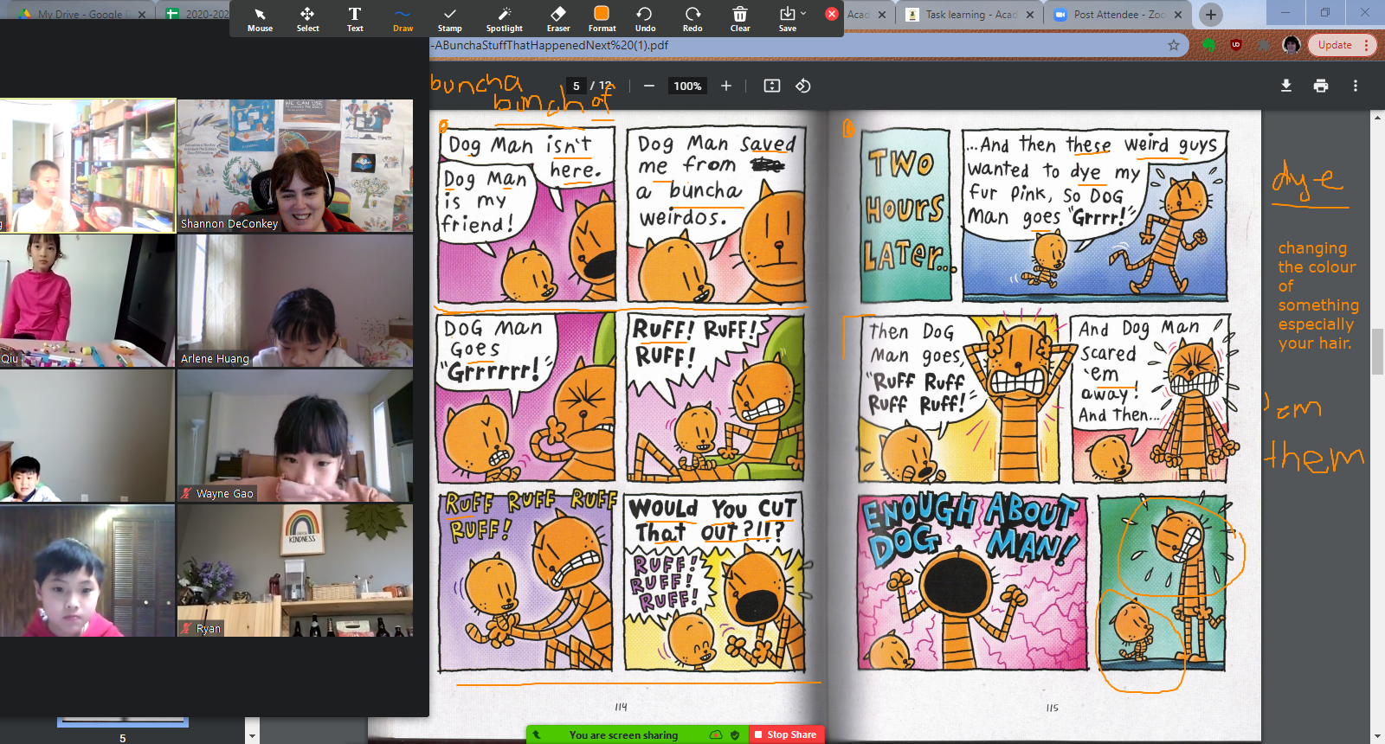The image size is (1385, 744).
Task: Select the Mouse tool in Zoom annotation bar
Action: click(x=260, y=19)
